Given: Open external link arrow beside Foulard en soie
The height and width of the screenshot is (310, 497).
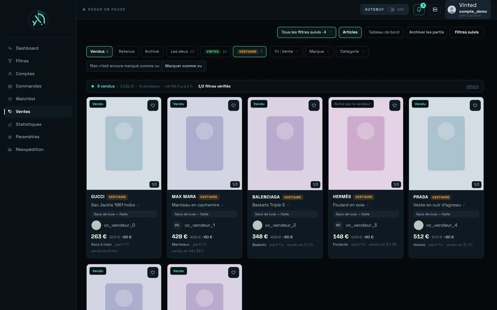Looking at the screenshot, I should click(x=367, y=205).
